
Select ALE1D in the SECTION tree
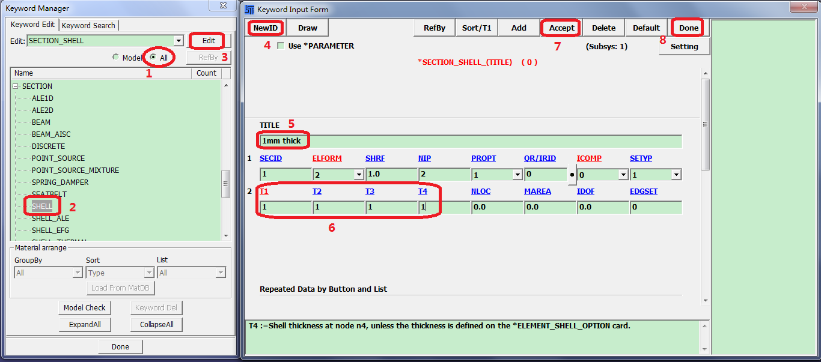pyautogui.click(x=43, y=98)
